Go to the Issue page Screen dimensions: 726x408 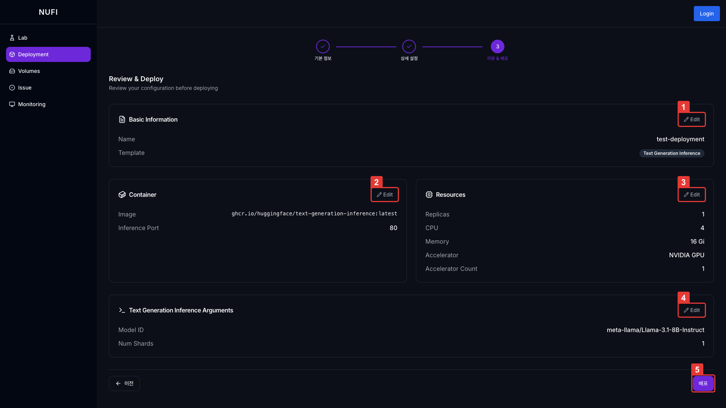click(x=25, y=88)
